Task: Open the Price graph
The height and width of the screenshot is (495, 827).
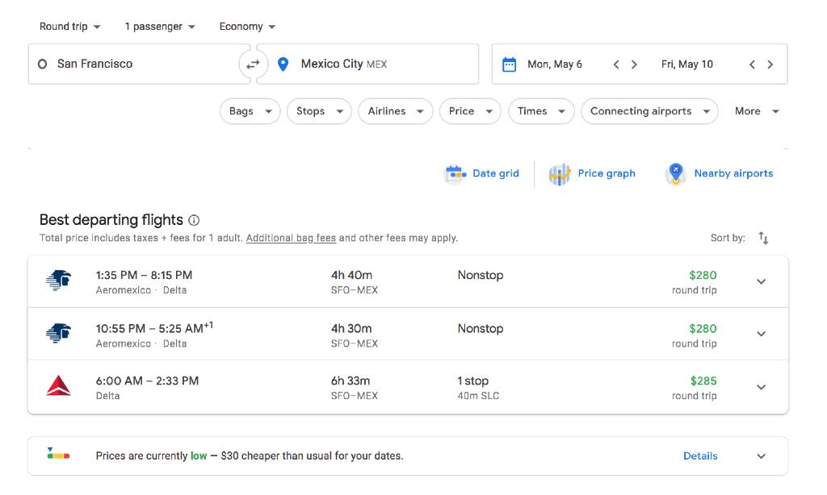Action: tap(593, 173)
